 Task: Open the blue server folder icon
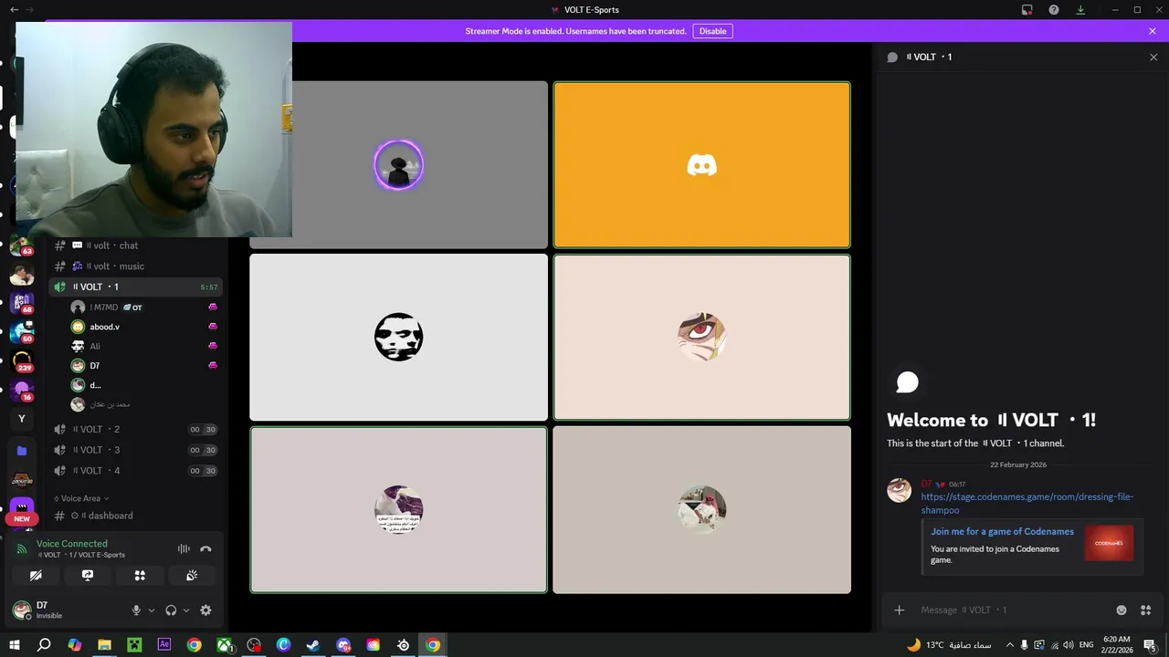[x=21, y=450]
